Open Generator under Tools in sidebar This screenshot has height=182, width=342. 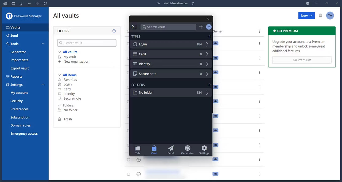coord(18,52)
